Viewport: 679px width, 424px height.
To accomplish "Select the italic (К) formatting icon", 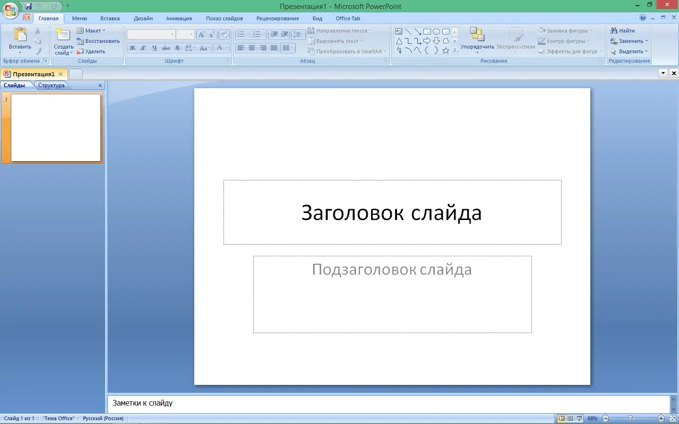I will click(143, 48).
